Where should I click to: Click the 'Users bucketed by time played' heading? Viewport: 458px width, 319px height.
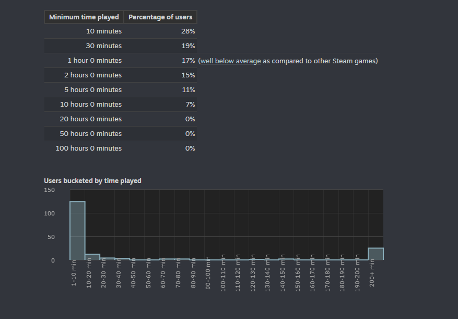pyautogui.click(x=92, y=181)
